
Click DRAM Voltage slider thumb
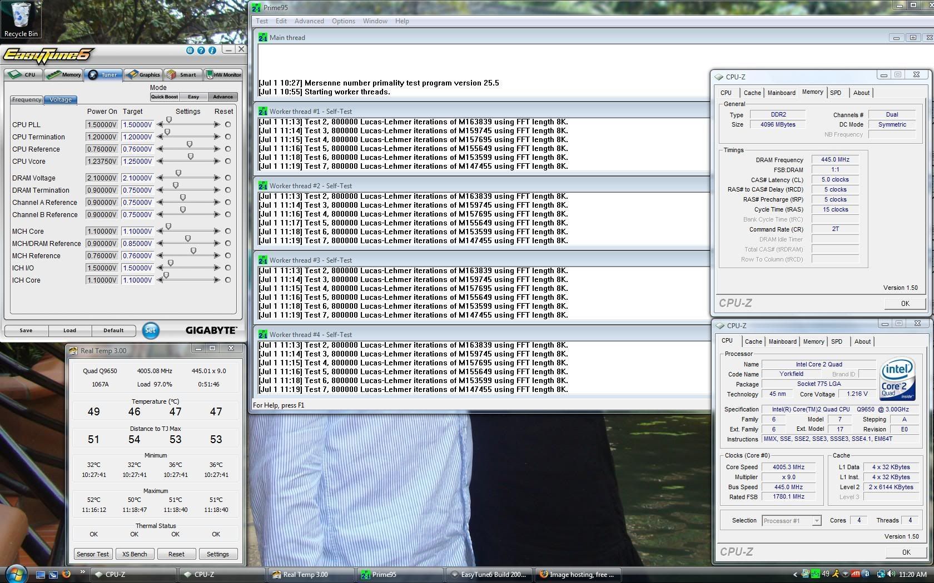(178, 173)
